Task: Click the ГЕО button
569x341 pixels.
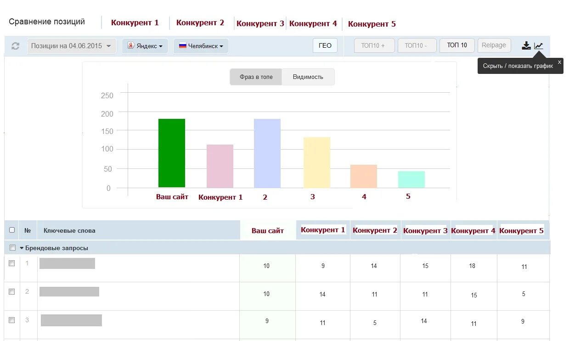Action: pyautogui.click(x=325, y=45)
